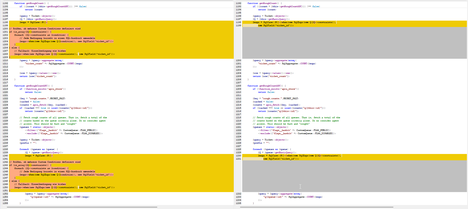
Task: Click right pane line 1221 '$queues = static::objects()'
Action: [x=271, y=127]
